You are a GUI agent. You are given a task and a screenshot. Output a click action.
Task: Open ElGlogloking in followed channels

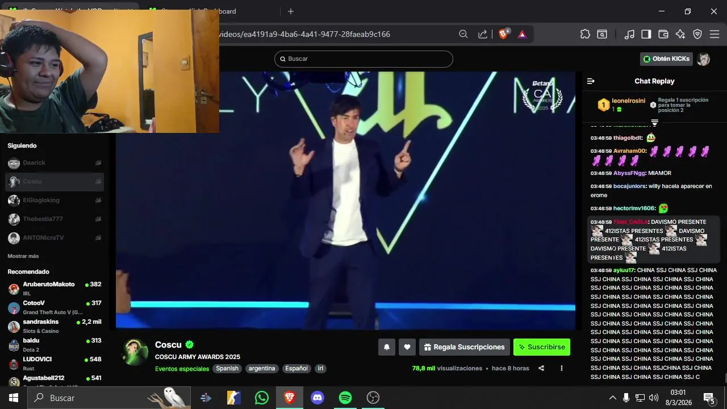(x=55, y=201)
